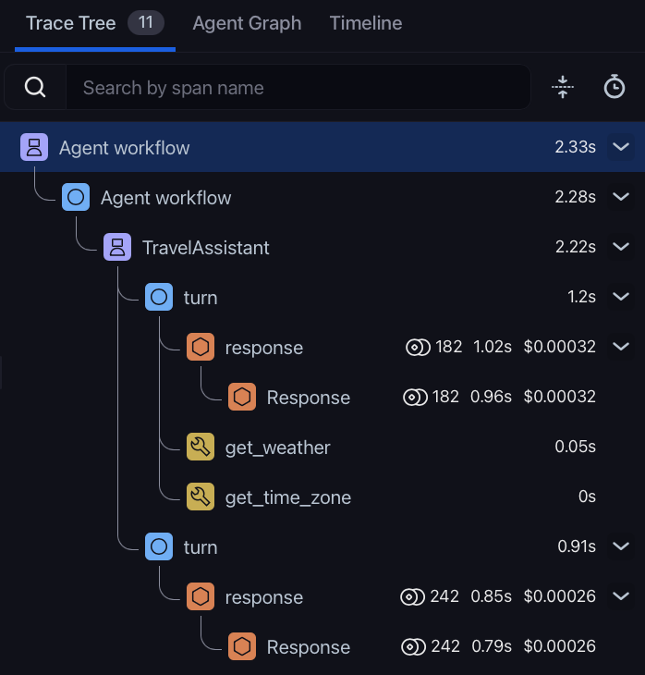The height and width of the screenshot is (675, 645).
Task: Collapse the TravelAssistant span chevron
Action: (x=620, y=247)
